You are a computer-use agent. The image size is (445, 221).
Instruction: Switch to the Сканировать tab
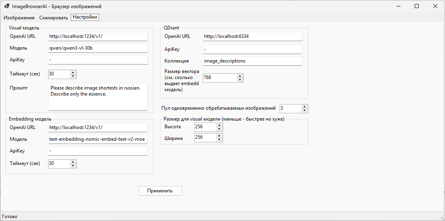53,18
